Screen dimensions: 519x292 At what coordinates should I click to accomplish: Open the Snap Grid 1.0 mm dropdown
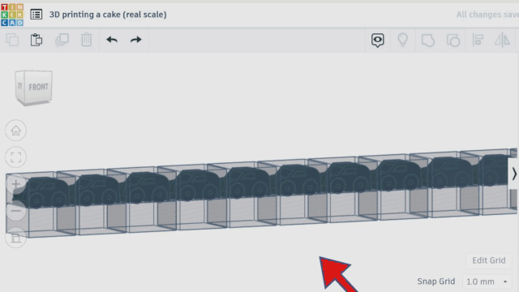(487, 281)
